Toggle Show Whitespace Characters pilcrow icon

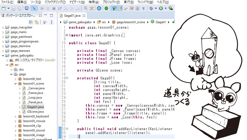coord(143,8)
